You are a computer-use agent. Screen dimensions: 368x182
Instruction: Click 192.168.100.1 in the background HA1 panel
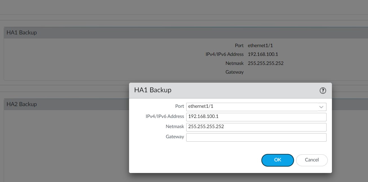click(263, 54)
